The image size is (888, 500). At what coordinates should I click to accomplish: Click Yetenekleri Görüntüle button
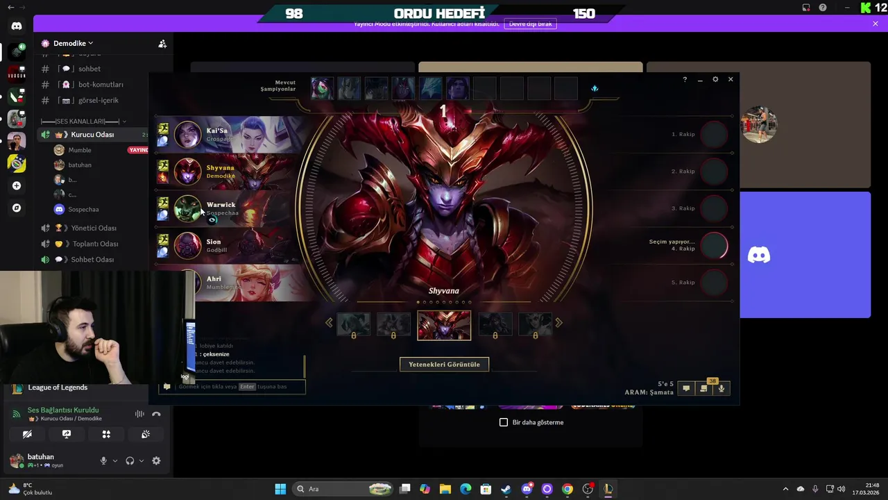[x=444, y=365]
